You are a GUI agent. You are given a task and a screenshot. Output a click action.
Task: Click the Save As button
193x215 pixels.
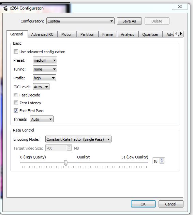click(x=129, y=21)
